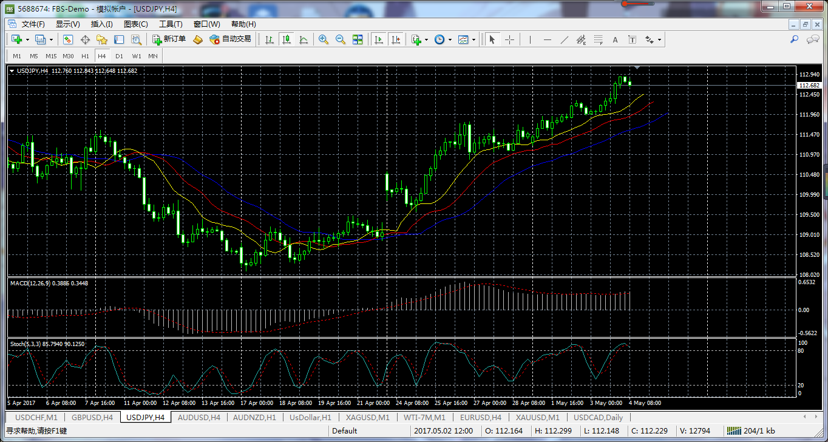Toggle chart auto scroll
The width and height of the screenshot is (828, 442).
coord(379,39)
